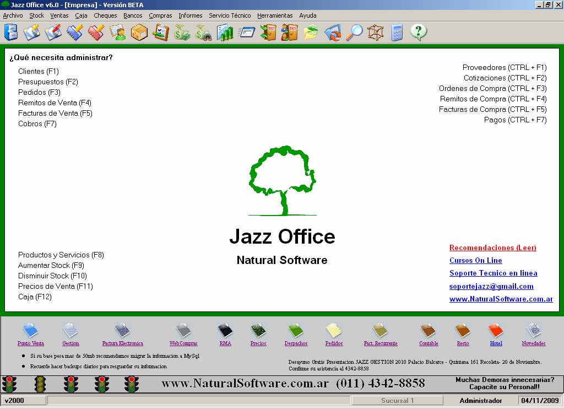Click the soportejazz@gmail.com email link
564x409 pixels.
491,286
